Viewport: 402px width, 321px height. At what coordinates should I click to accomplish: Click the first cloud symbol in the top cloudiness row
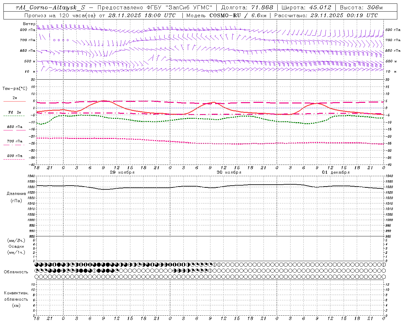[x=36, y=265]
